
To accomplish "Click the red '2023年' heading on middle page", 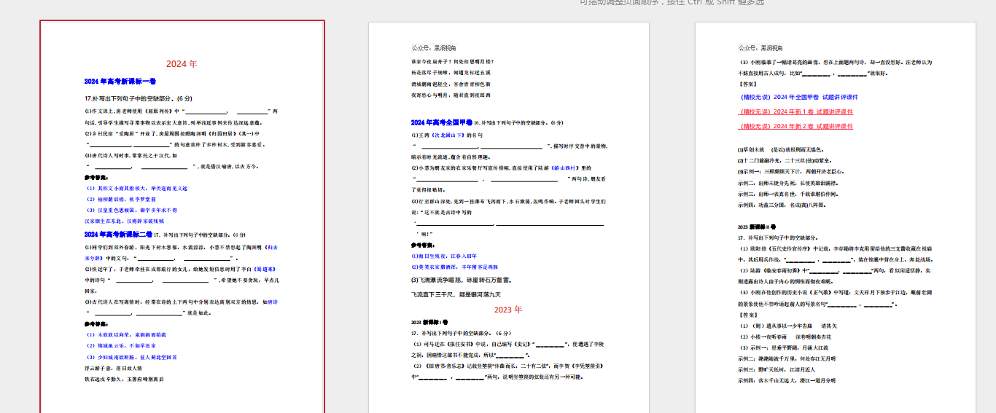I will (509, 310).
